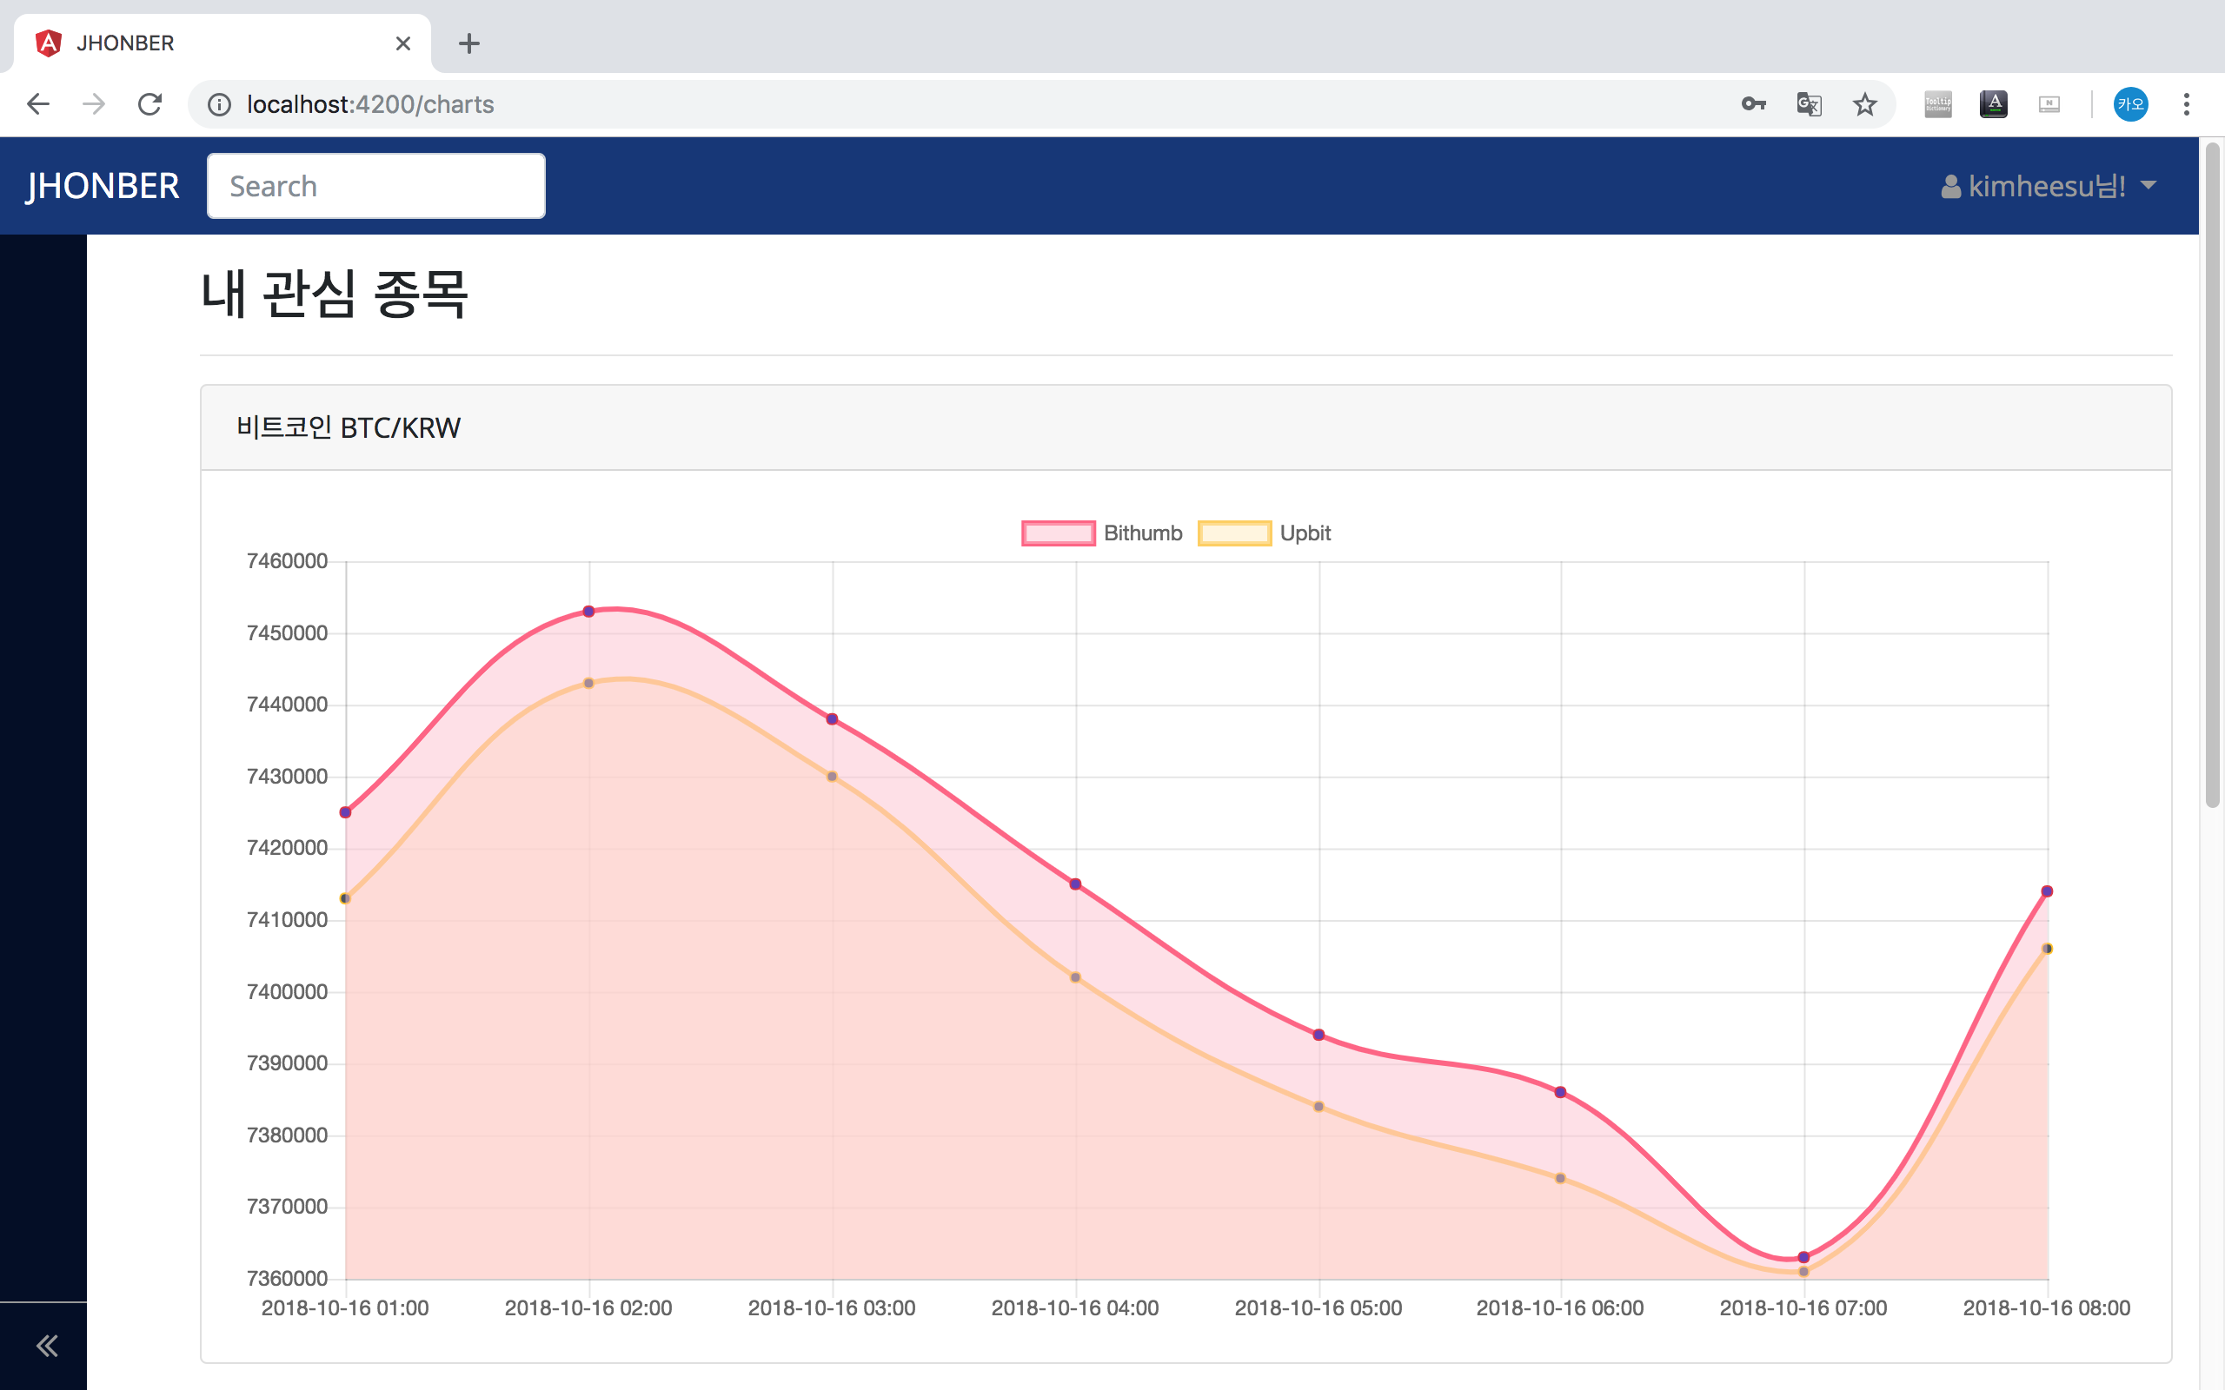Collapse sidebar with double-chevron icon
2225x1390 pixels.
46,1346
